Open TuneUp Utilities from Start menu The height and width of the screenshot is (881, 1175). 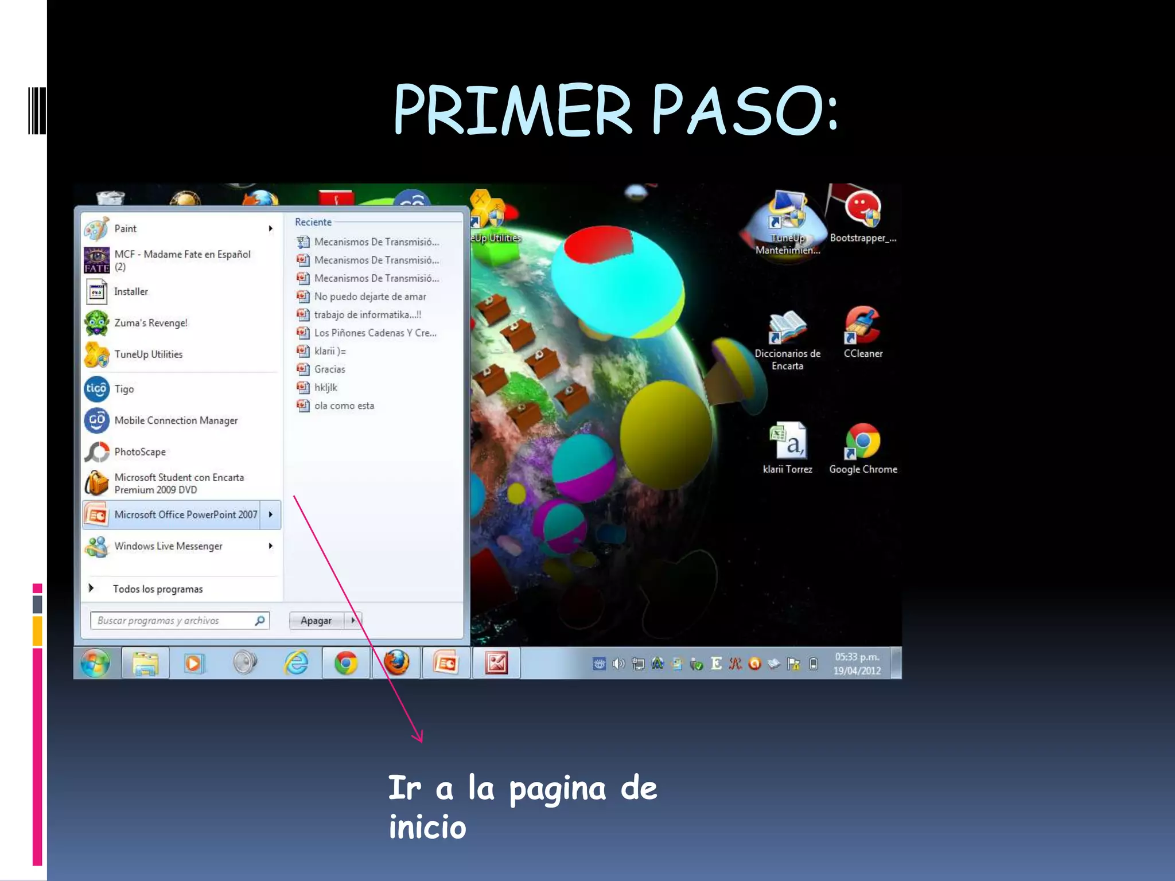point(148,354)
